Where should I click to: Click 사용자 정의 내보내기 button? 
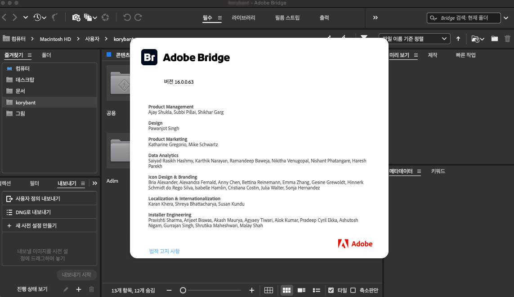(37, 198)
